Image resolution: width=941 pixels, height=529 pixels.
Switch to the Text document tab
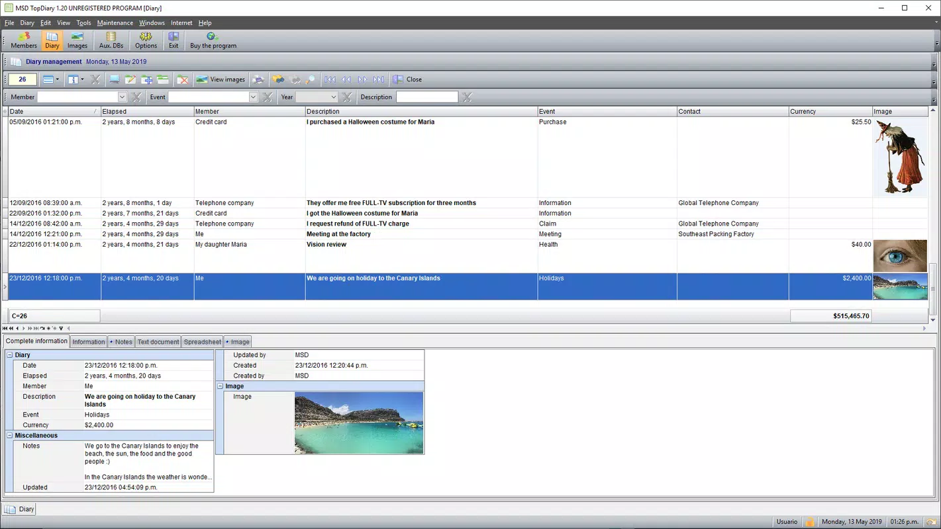(158, 342)
